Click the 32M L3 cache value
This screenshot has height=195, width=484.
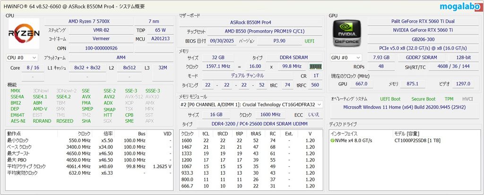coord(163,68)
